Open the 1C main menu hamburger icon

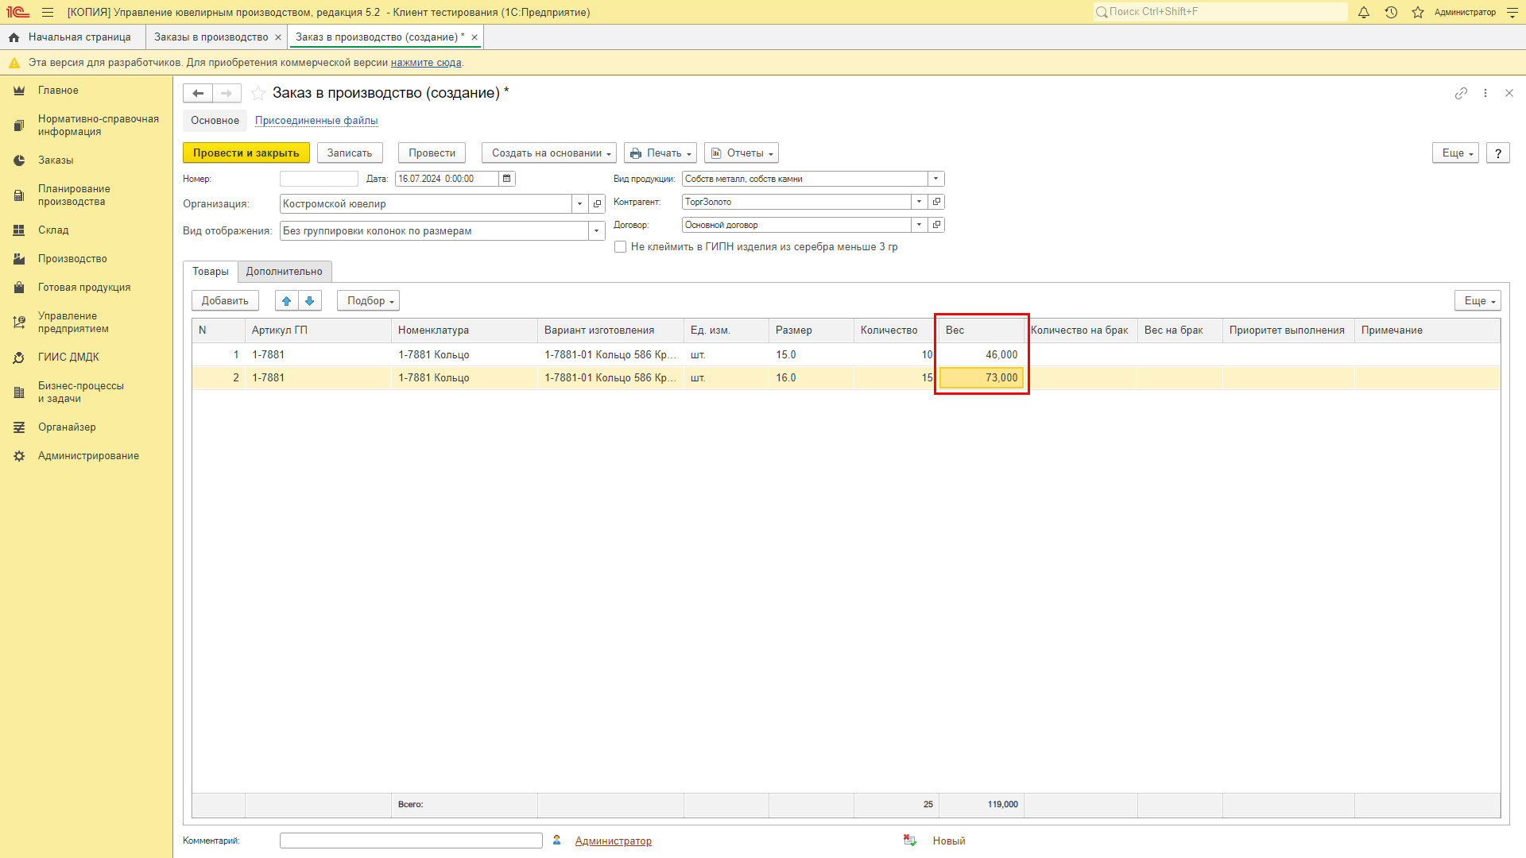(48, 12)
